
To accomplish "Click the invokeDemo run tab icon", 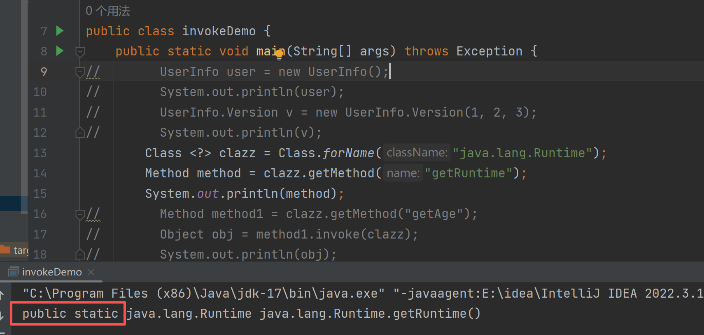I will pos(14,272).
